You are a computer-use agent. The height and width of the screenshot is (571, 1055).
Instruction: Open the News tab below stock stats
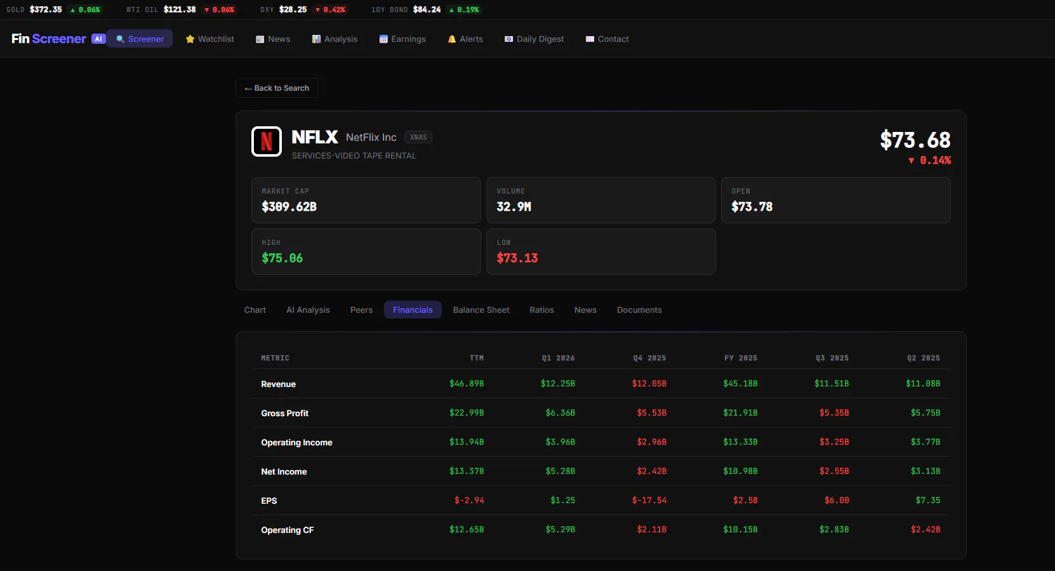pyautogui.click(x=585, y=310)
